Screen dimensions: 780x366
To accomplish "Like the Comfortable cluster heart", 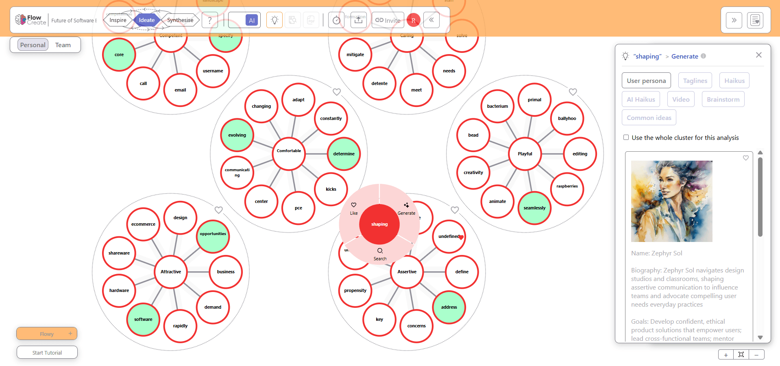I will point(337,92).
